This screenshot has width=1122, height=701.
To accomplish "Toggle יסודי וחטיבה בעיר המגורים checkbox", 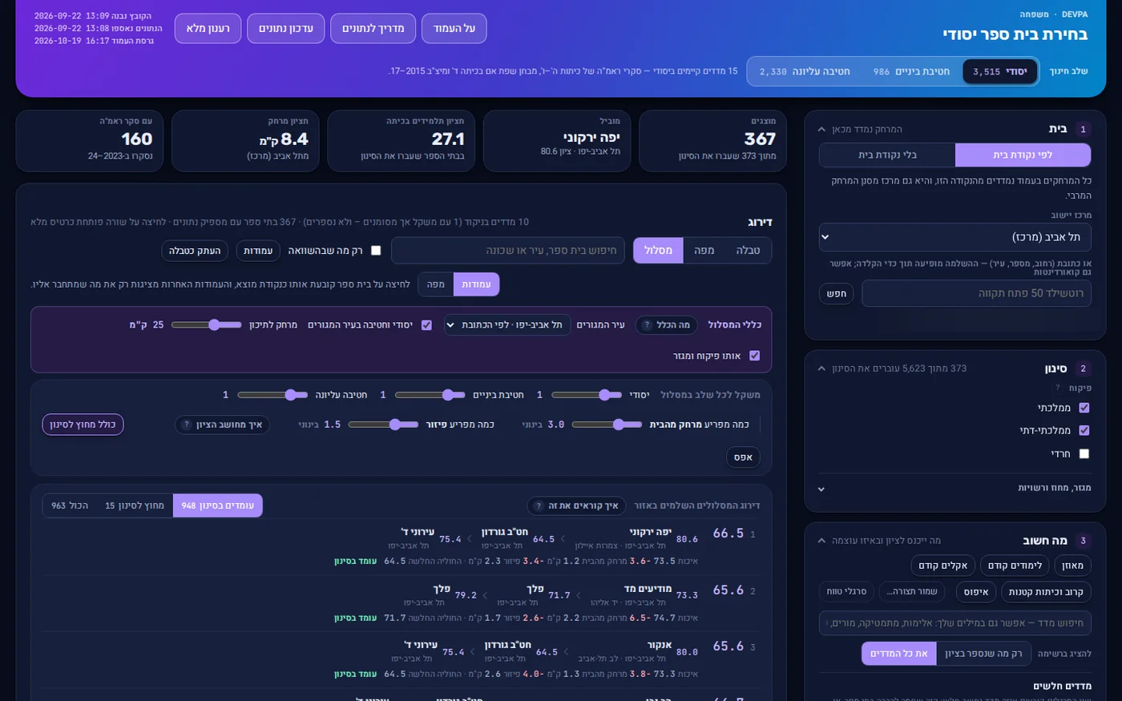I will 426,325.
